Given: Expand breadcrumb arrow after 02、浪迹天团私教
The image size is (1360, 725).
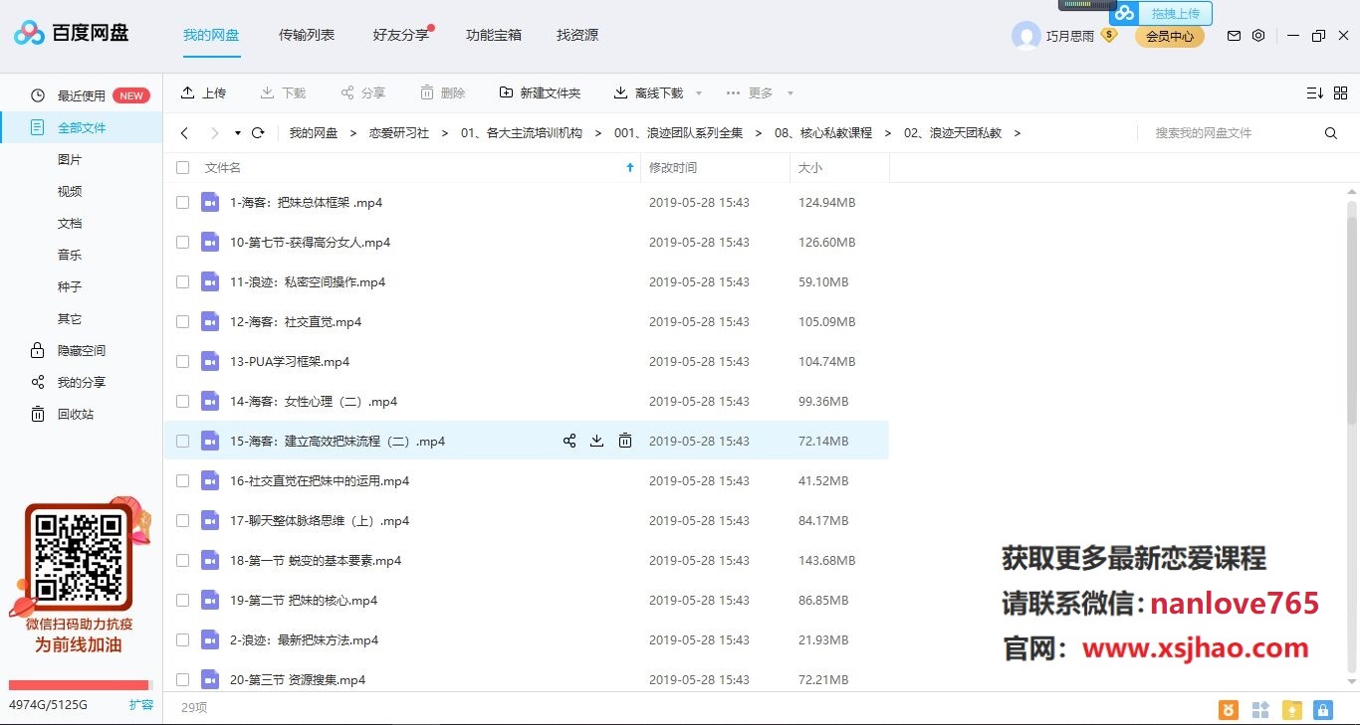Looking at the screenshot, I should click(x=1018, y=133).
